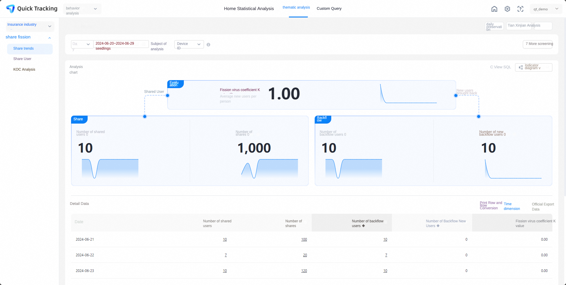Open the qt_demo account dropdown

(x=546, y=9)
